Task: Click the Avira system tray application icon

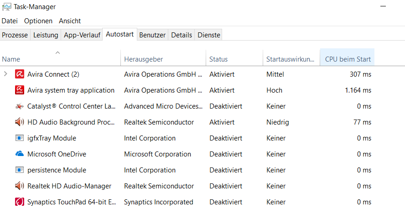Action: click(x=20, y=90)
